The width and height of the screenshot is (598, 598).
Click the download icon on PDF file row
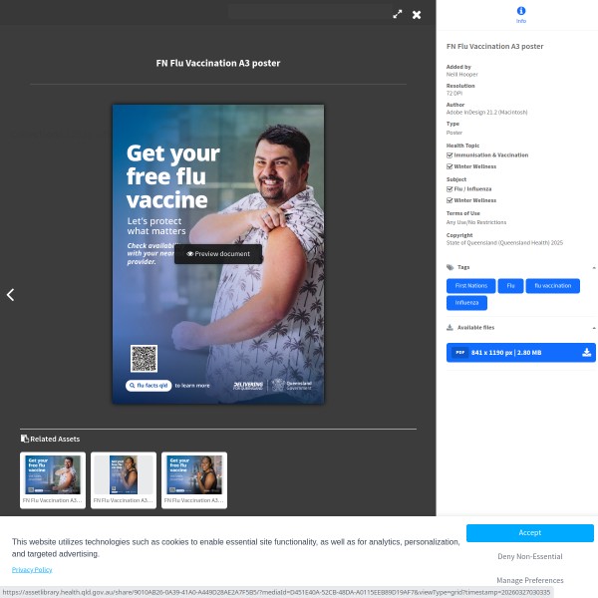[x=587, y=352]
